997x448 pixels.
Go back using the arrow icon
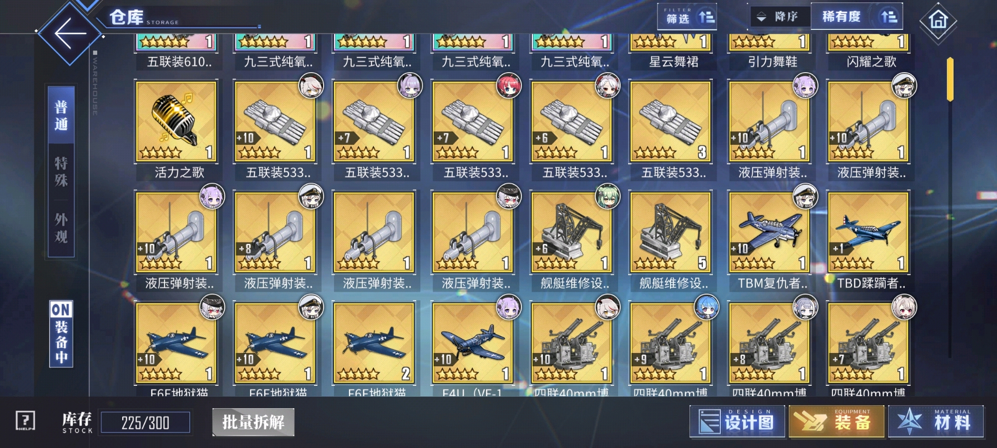coord(70,34)
